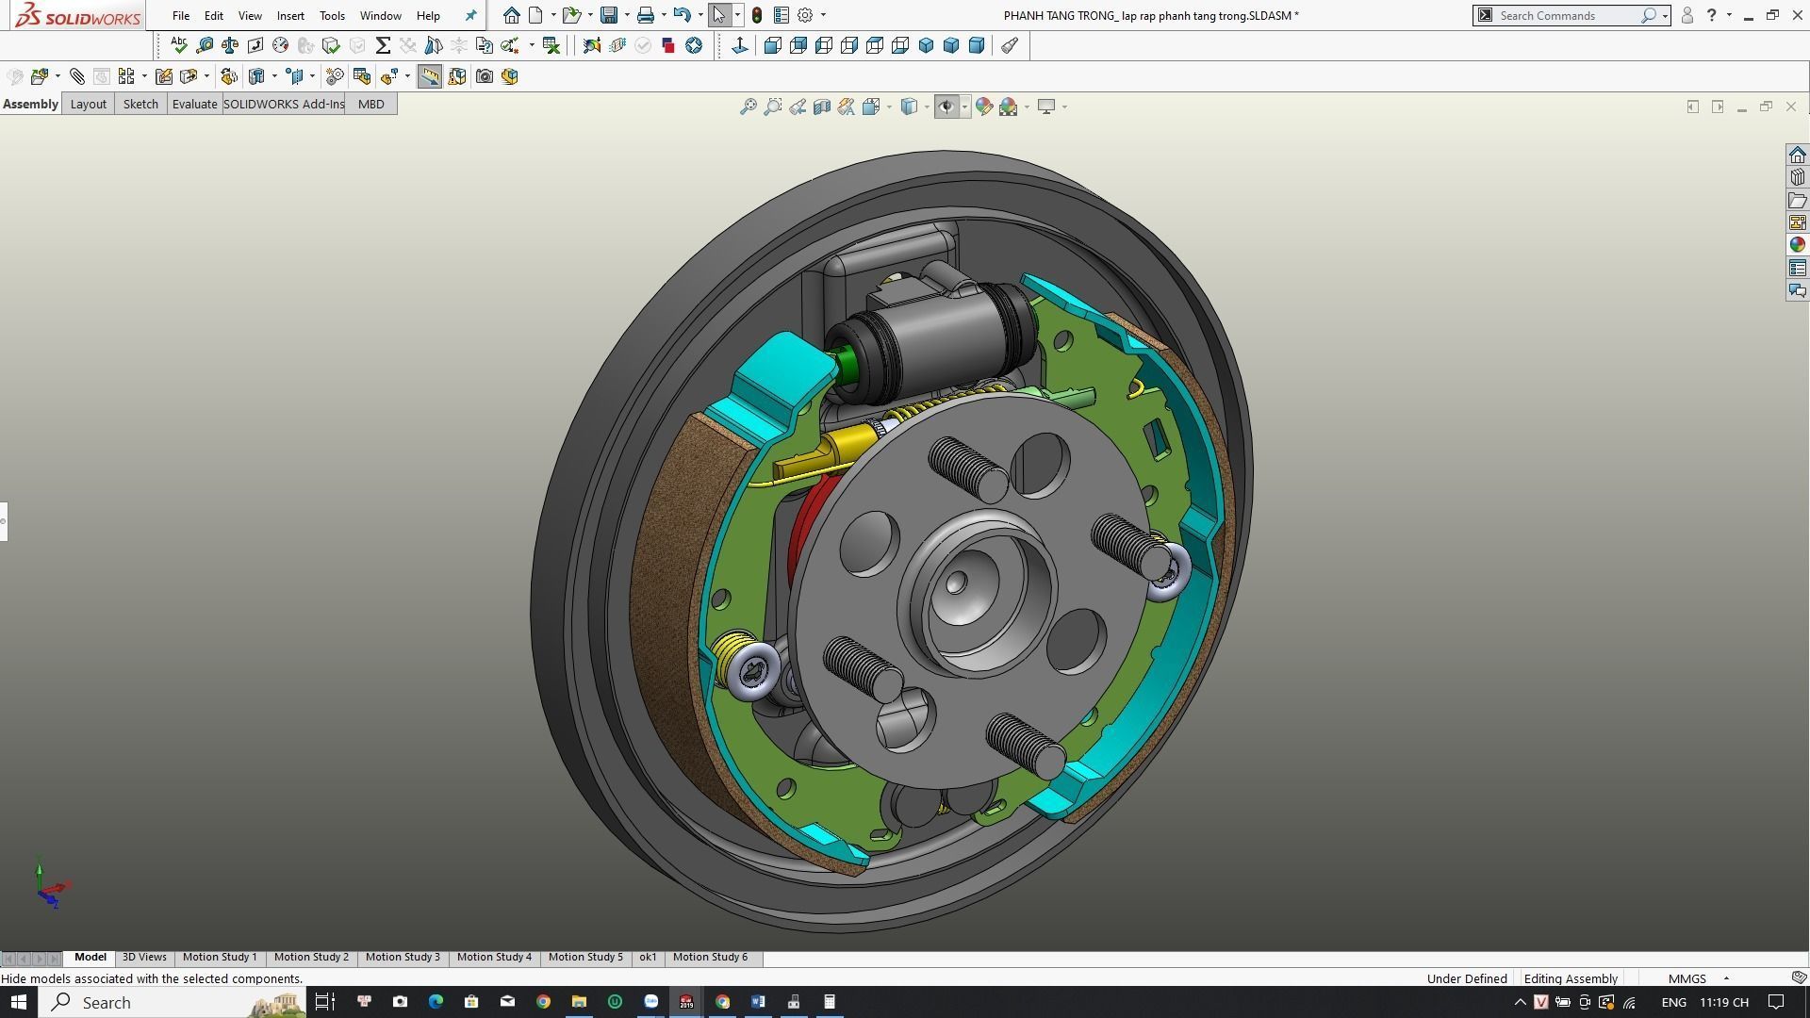Image resolution: width=1810 pixels, height=1018 pixels.
Task: Take a screen capture with the camera icon
Action: click(x=485, y=76)
